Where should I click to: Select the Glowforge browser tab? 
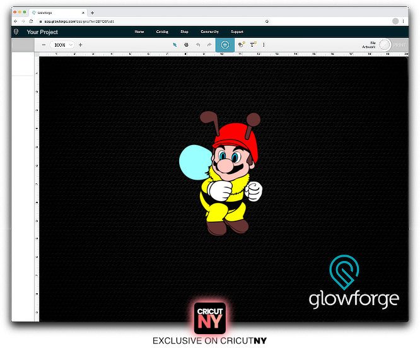coord(58,13)
